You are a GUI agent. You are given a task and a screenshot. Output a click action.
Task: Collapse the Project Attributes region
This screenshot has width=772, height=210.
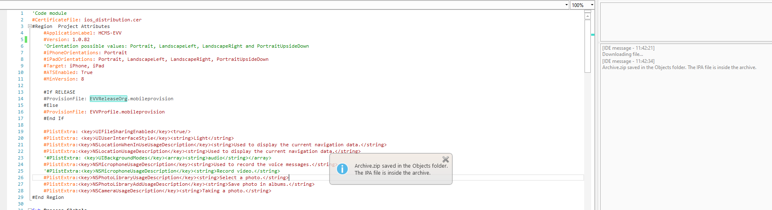pyautogui.click(x=30, y=26)
